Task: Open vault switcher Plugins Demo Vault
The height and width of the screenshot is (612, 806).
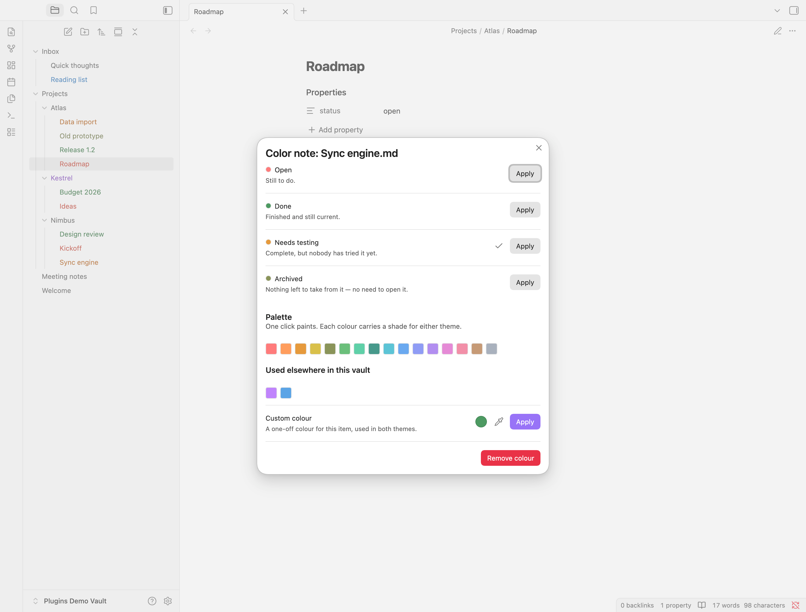Action: click(x=75, y=601)
